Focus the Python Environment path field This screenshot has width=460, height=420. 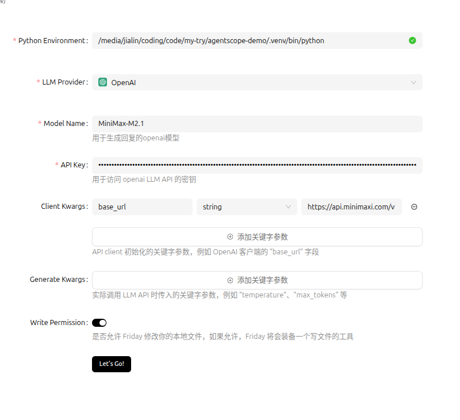click(247, 40)
